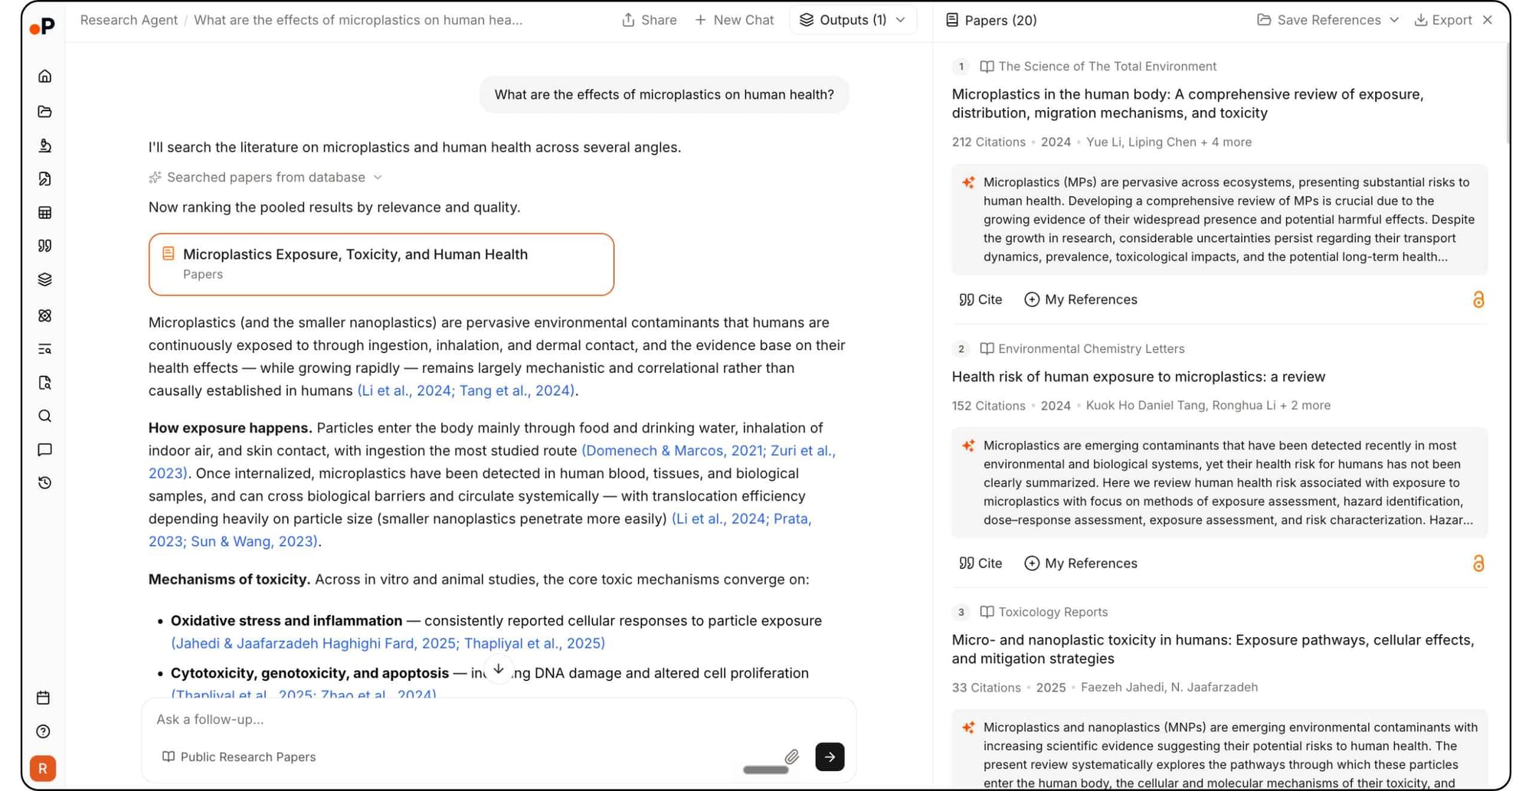Click the paperclip attach icon
Image resolution: width=1532 pixels, height=791 pixels.
click(792, 757)
